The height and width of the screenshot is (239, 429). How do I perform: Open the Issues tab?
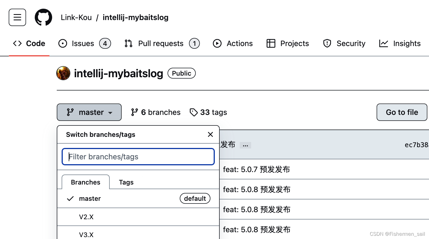pyautogui.click(x=84, y=43)
